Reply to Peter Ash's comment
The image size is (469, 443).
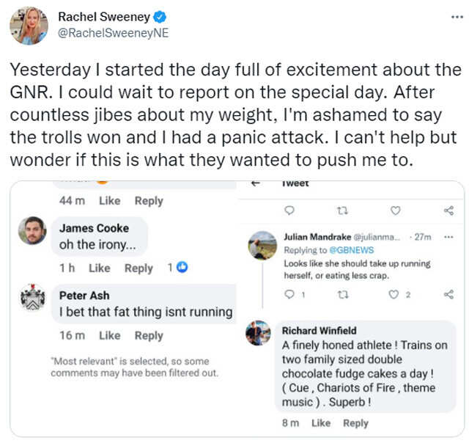pos(149,335)
